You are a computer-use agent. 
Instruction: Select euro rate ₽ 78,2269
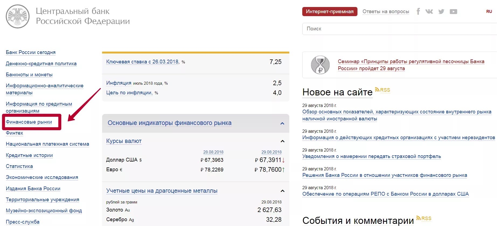click(212, 170)
